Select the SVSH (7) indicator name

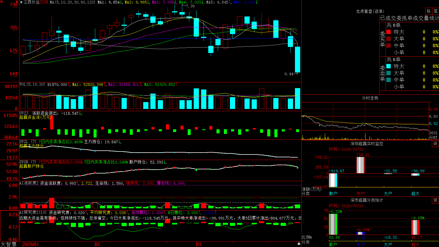click(28, 162)
